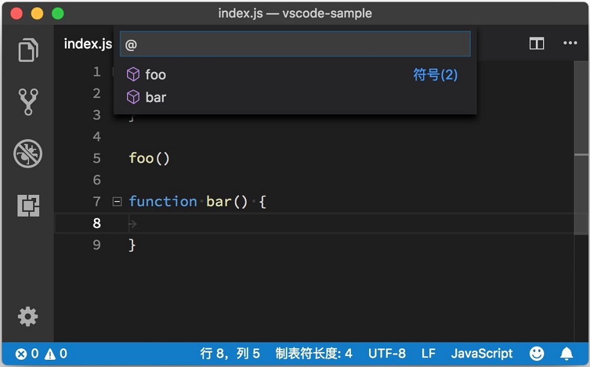
Task: Click the feedback smiley icon
Action: [536, 354]
